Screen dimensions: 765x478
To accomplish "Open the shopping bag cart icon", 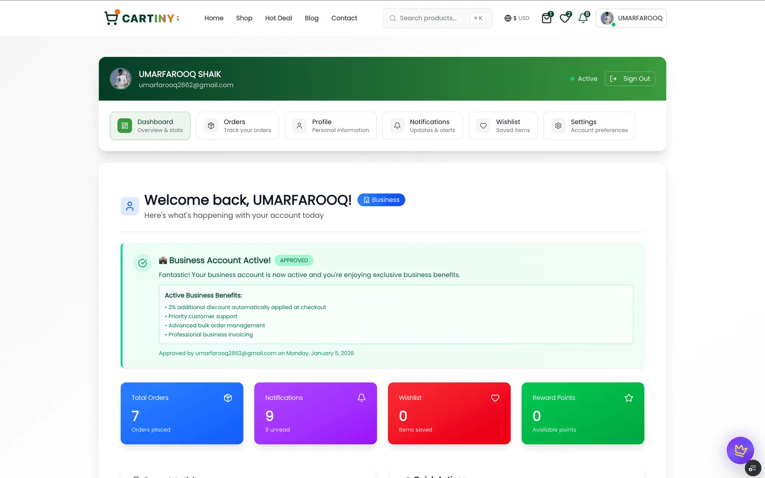I will click(547, 18).
